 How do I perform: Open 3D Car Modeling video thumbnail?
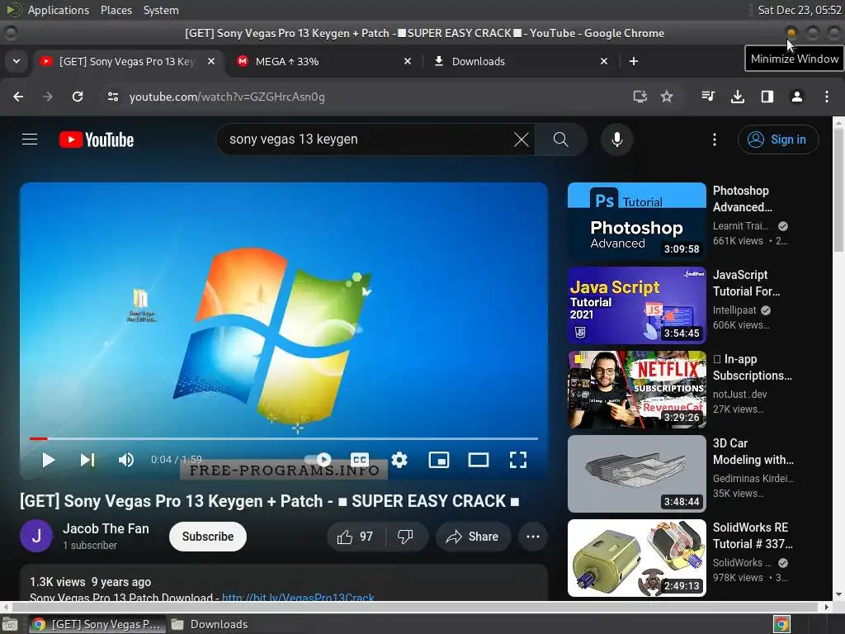point(637,473)
